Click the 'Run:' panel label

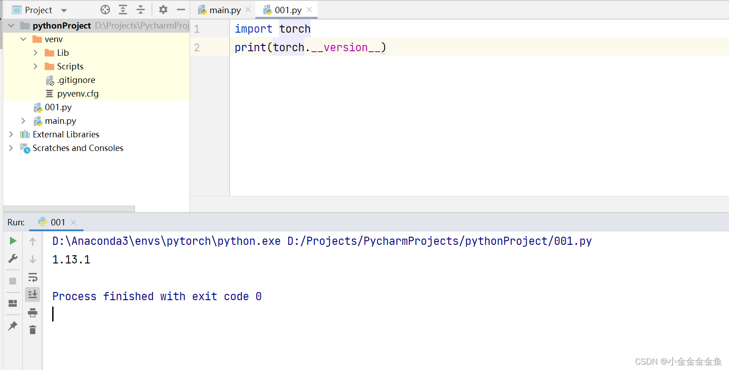tap(16, 223)
